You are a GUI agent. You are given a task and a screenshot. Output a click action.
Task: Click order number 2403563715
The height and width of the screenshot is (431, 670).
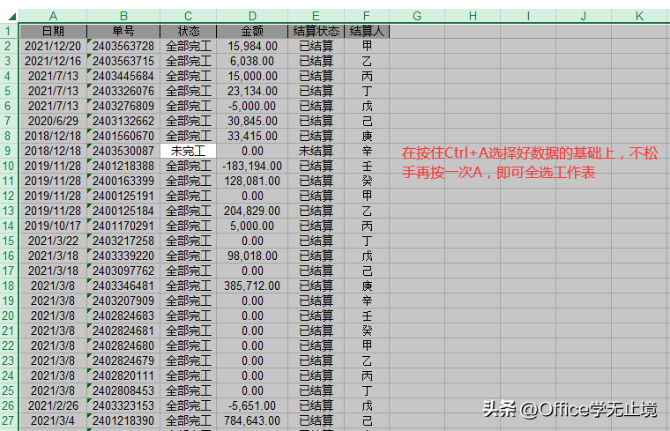click(123, 61)
